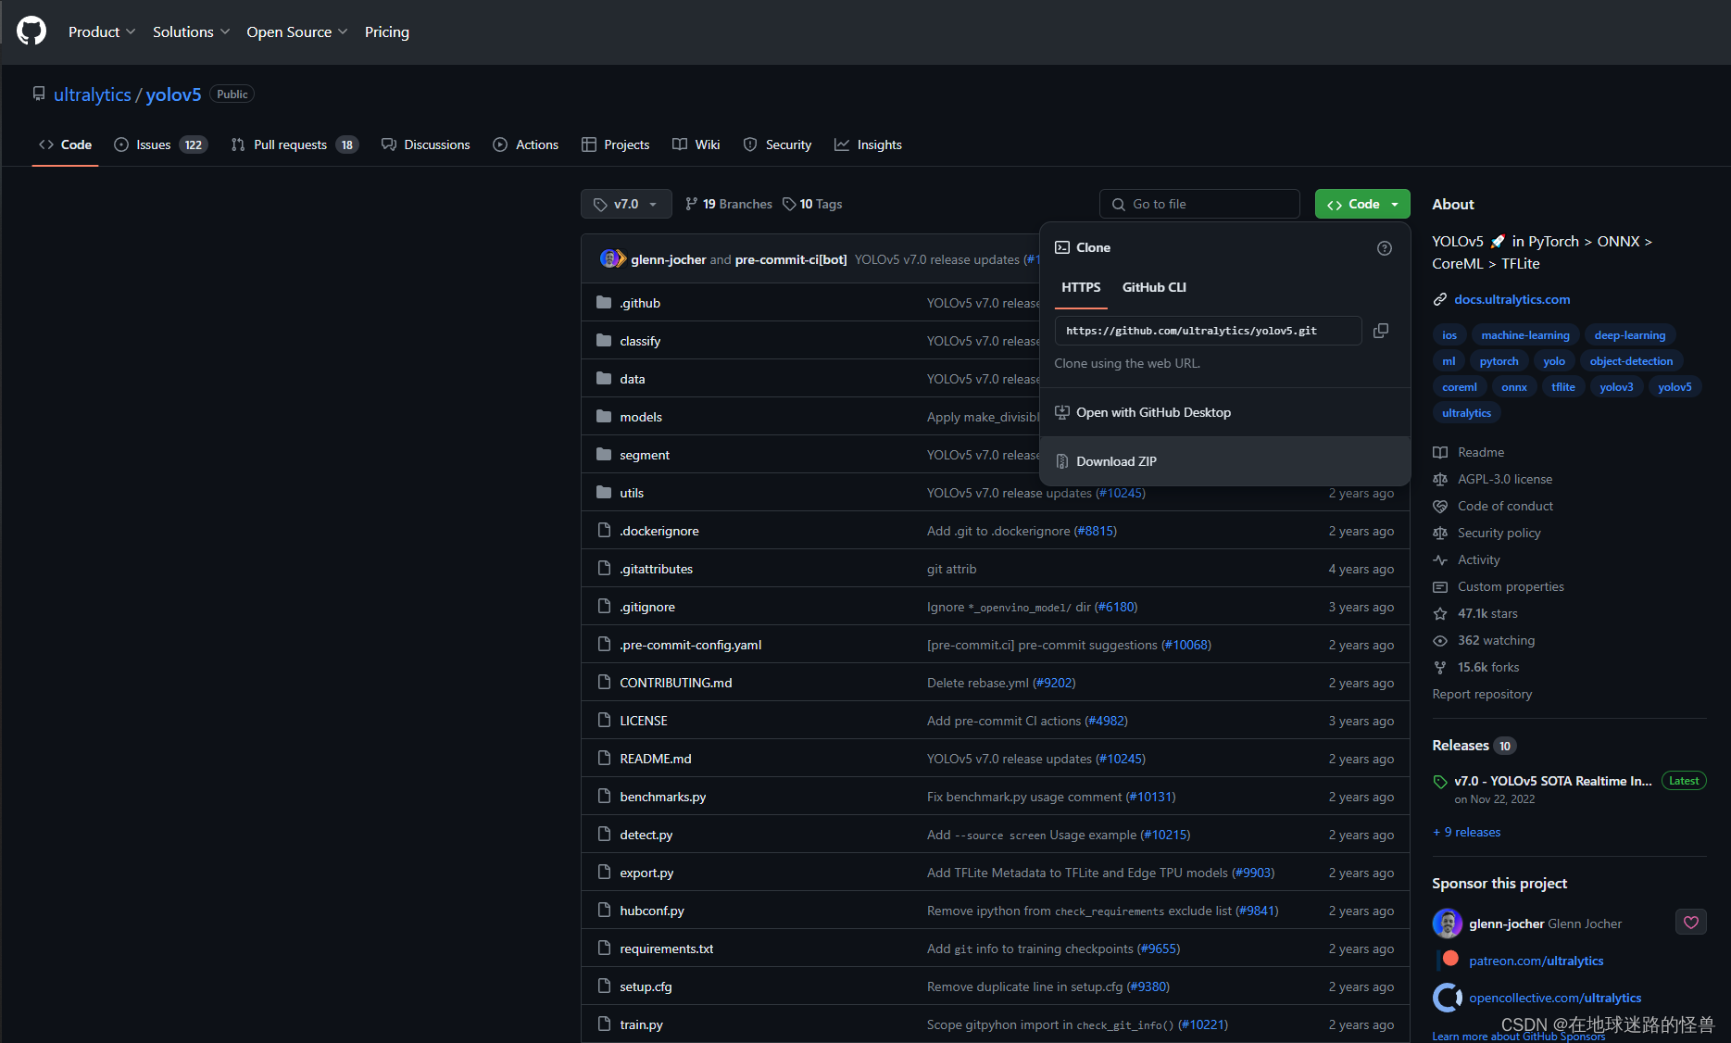Click the yolov5 repository name link
This screenshot has width=1731, height=1043.
click(x=173, y=94)
